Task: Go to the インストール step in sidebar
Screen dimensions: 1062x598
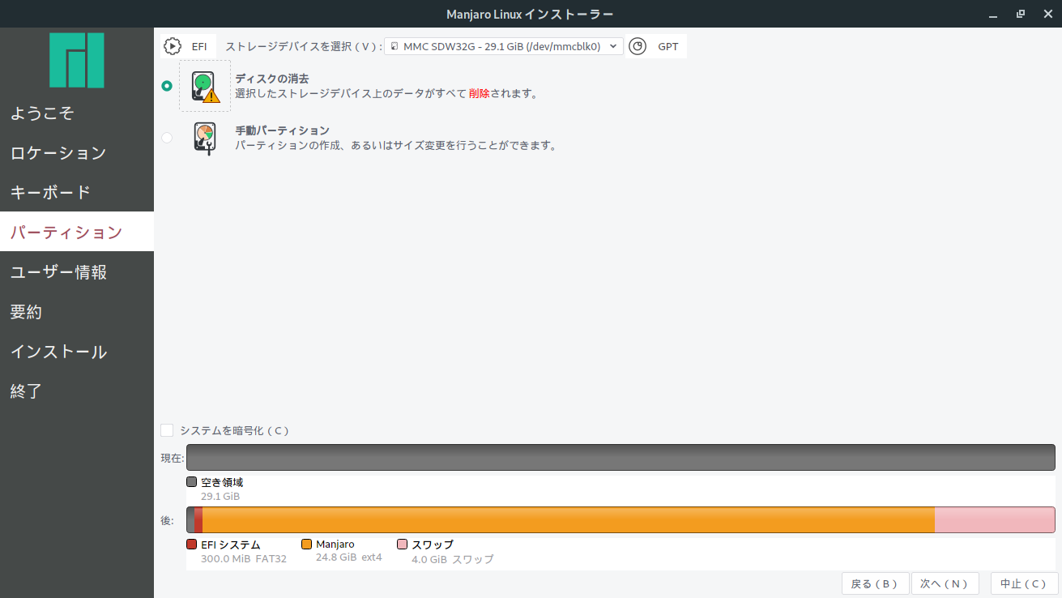Action: click(x=77, y=351)
